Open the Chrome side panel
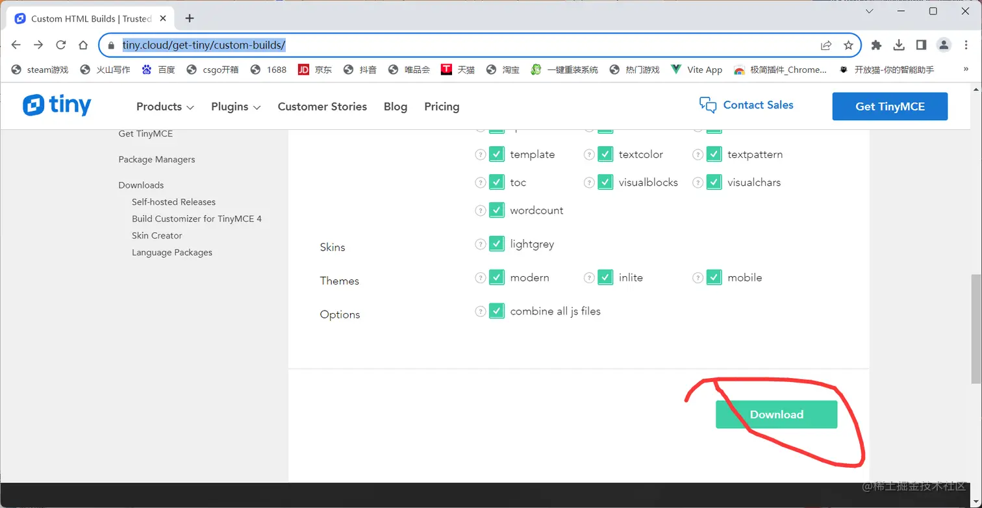The height and width of the screenshot is (508, 982). pos(921,45)
